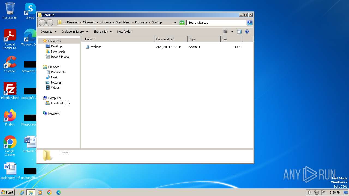Sort by the Size column header

(x=231, y=39)
